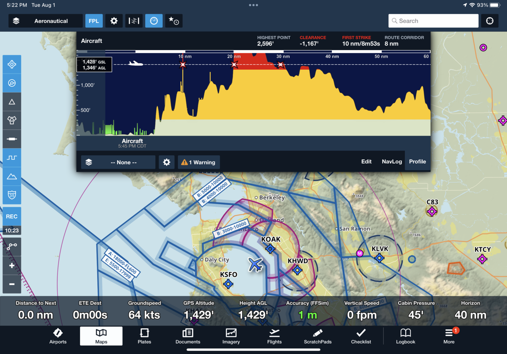Select the center-on-ownship tool
The width and height of the screenshot is (507, 354).
[x=12, y=64]
